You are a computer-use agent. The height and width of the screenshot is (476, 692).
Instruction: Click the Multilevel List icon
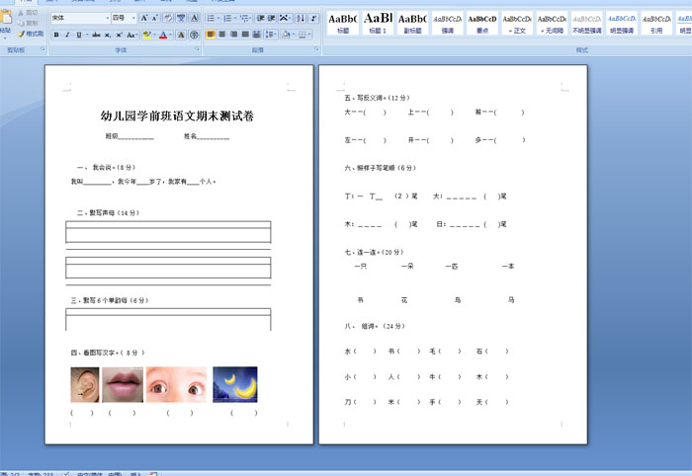pyautogui.click(x=244, y=18)
